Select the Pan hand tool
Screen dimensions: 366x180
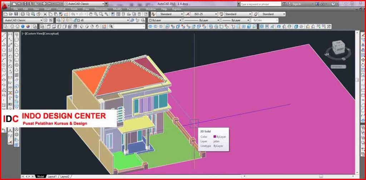click(x=90, y=14)
